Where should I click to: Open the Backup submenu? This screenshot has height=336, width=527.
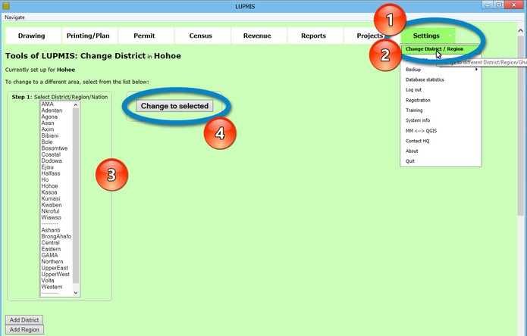441,70
